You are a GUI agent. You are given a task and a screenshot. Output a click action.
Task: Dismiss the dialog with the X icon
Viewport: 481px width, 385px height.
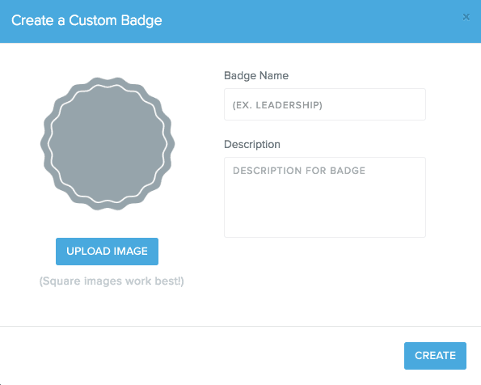point(466,17)
